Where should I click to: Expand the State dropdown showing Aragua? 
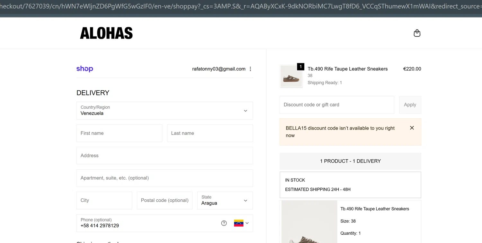point(225,200)
